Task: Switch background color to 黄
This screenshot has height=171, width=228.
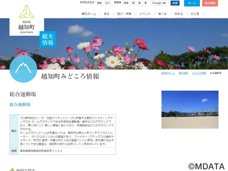Action: pyautogui.click(x=146, y=3)
